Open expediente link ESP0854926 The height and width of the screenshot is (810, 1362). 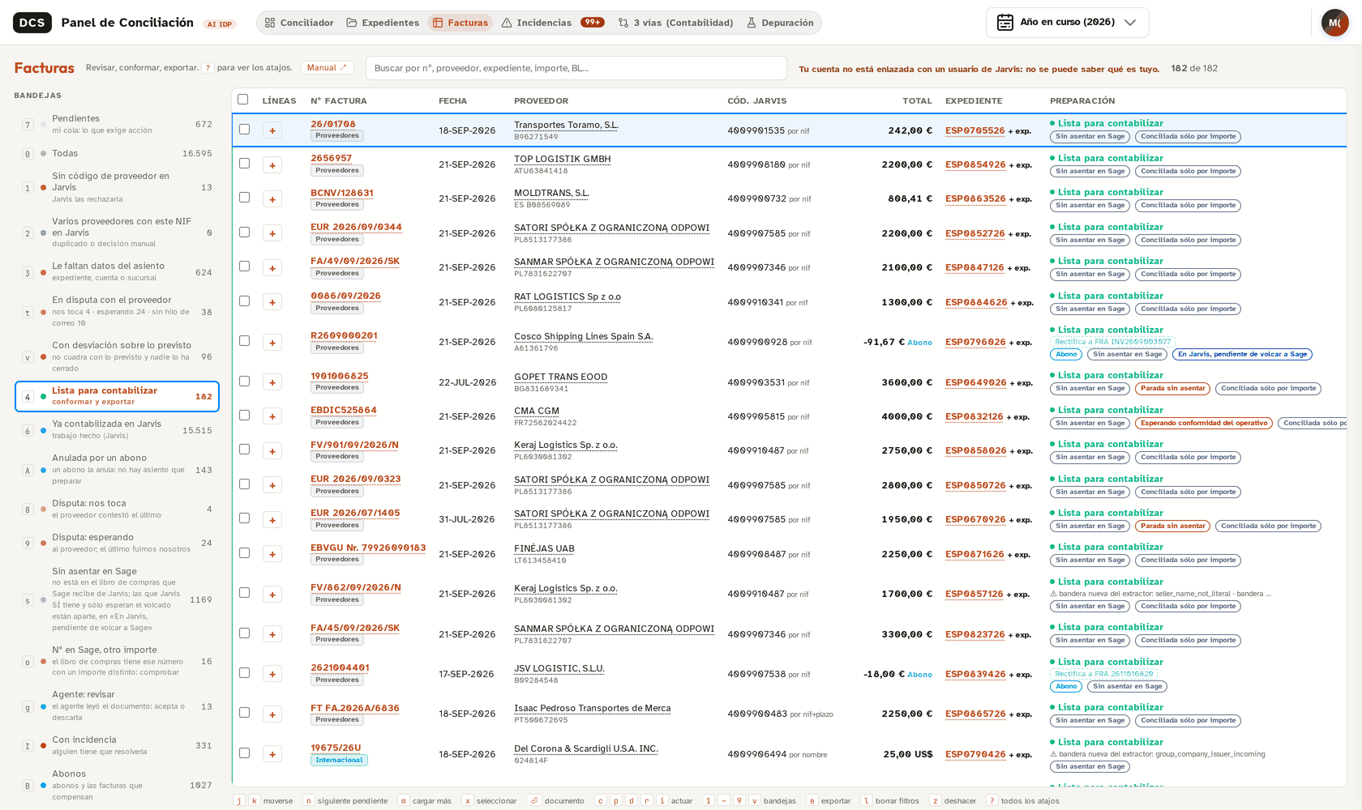point(974,164)
